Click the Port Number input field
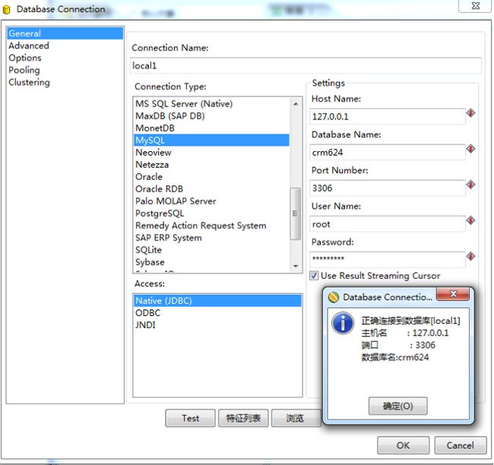Screen dimensions: 494x465 pos(388,188)
